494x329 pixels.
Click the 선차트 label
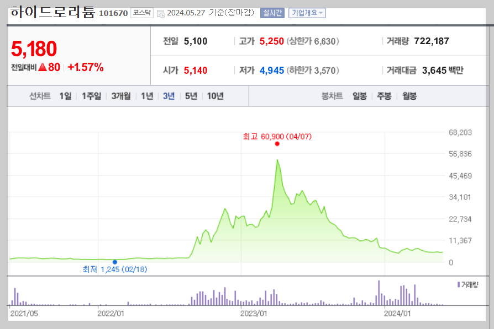point(40,96)
